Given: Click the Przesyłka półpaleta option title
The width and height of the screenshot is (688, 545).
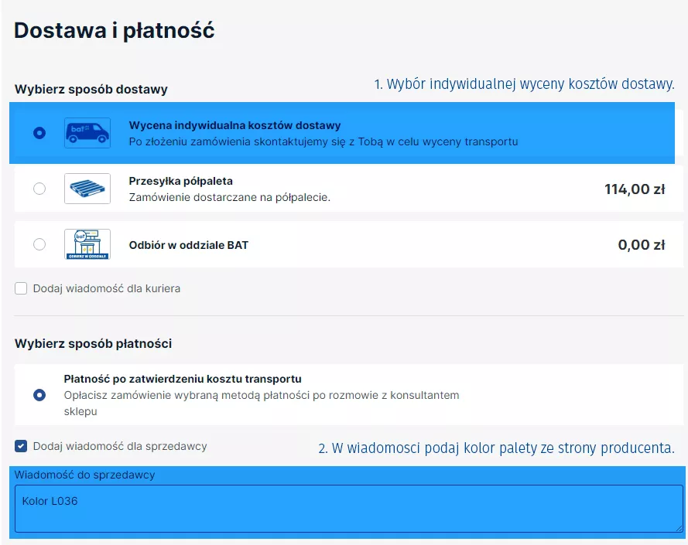Looking at the screenshot, I should (x=180, y=182).
